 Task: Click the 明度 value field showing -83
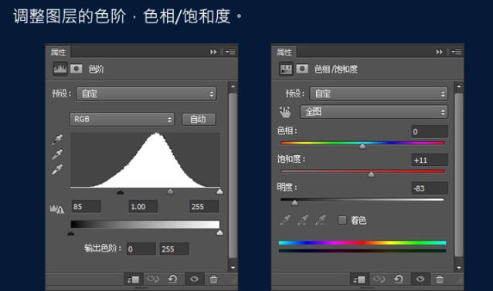430,188
